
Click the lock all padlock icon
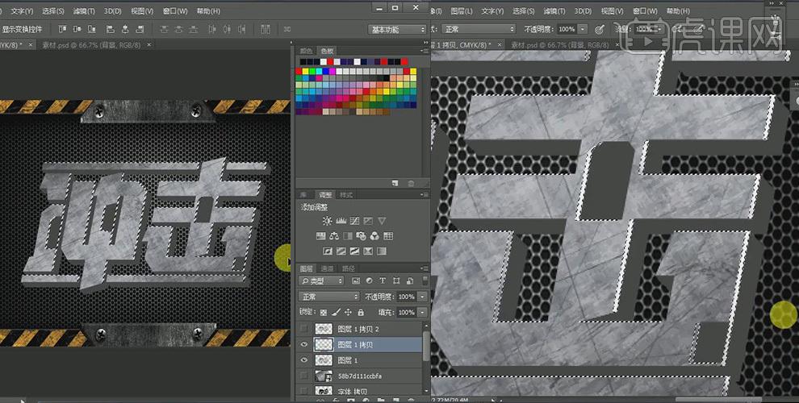(x=361, y=312)
